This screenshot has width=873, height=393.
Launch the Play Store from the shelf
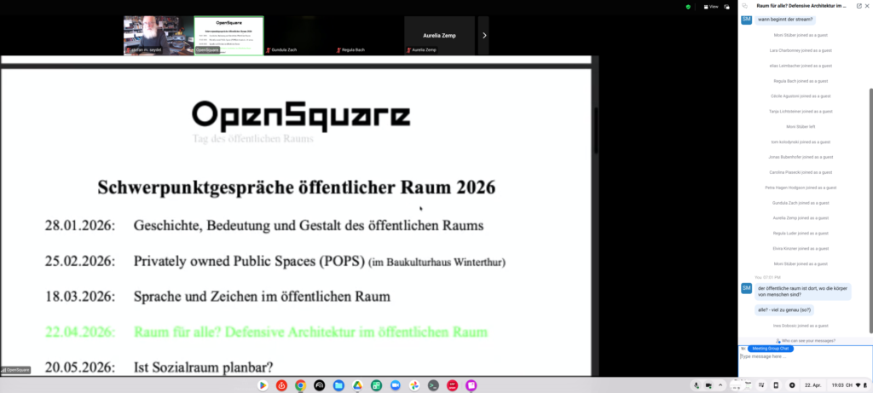(262, 385)
